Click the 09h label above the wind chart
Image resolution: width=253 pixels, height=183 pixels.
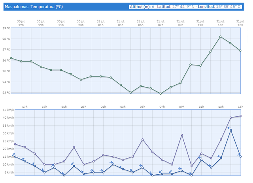tap(182, 107)
